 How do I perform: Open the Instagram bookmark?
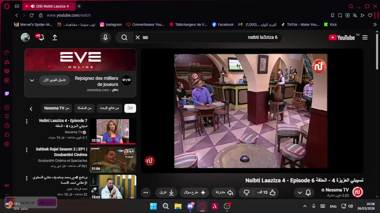click(111, 25)
